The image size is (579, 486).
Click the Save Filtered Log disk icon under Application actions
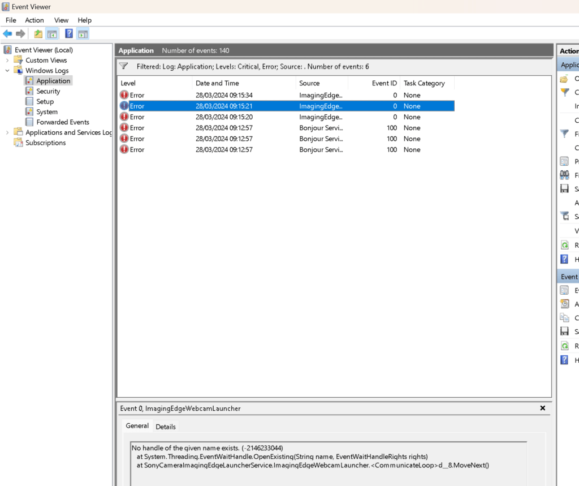(x=564, y=189)
